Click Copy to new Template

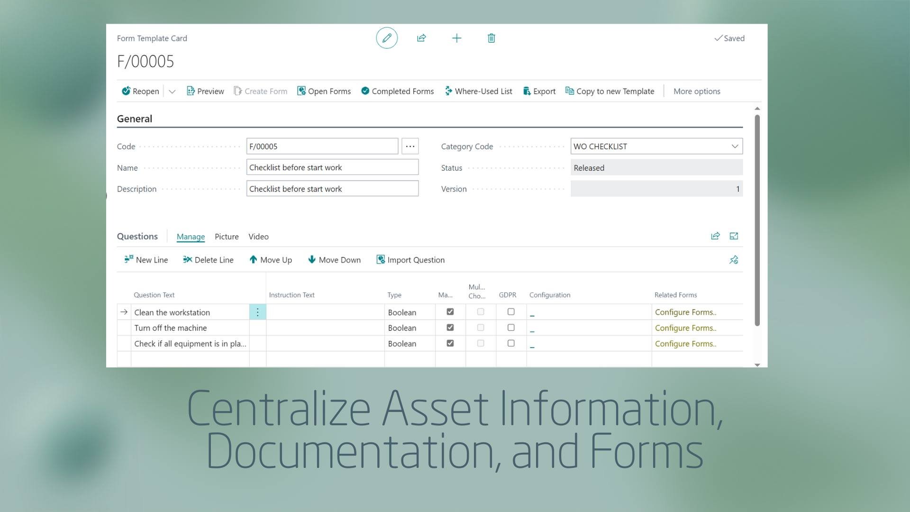click(x=615, y=91)
